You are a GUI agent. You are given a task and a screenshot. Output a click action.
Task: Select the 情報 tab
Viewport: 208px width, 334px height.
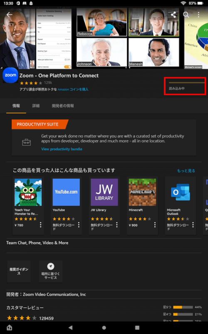click(16, 106)
